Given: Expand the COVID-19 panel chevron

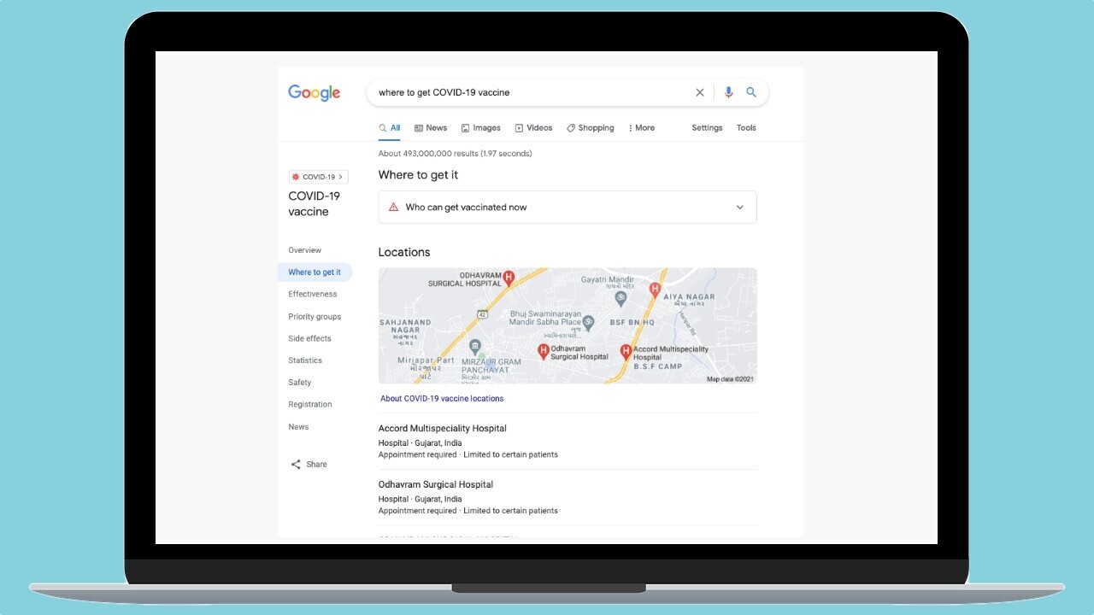Looking at the screenshot, I should click(340, 176).
